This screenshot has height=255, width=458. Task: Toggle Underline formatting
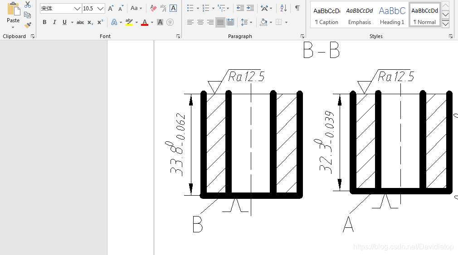click(x=64, y=22)
